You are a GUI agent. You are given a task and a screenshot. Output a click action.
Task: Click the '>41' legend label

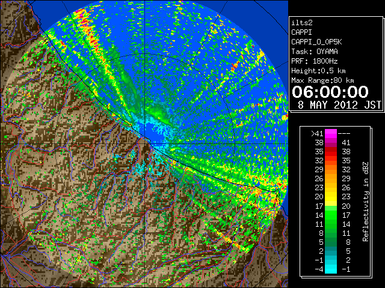point(317,134)
